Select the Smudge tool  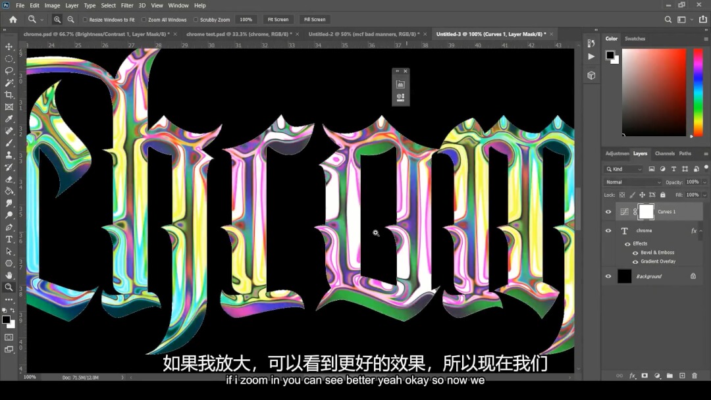click(9, 203)
